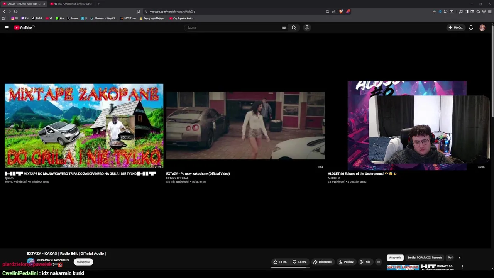Open the Kick bookmark

point(60,18)
